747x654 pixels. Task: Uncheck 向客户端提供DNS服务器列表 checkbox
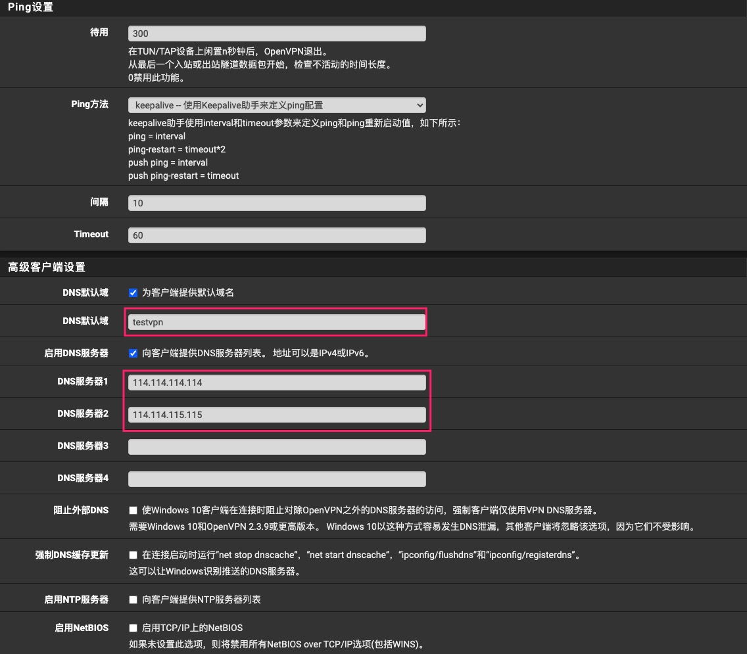pyautogui.click(x=133, y=354)
